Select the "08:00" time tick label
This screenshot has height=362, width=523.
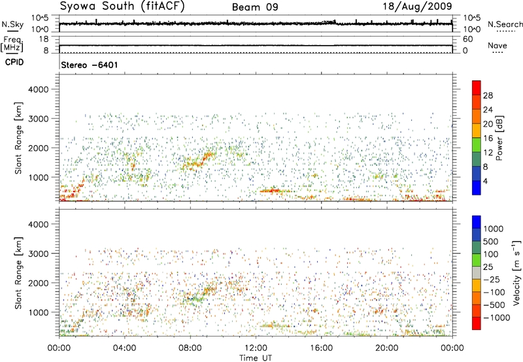[190, 348]
